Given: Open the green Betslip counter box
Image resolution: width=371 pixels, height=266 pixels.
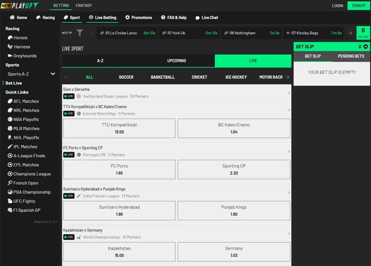Looking at the screenshot, I should (363, 33).
